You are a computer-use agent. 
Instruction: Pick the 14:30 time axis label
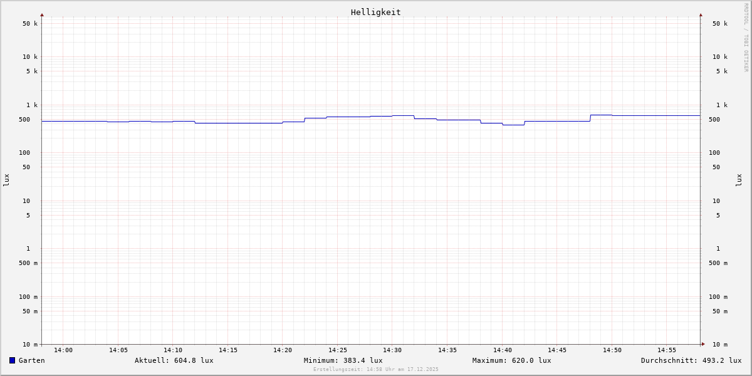pyautogui.click(x=392, y=350)
